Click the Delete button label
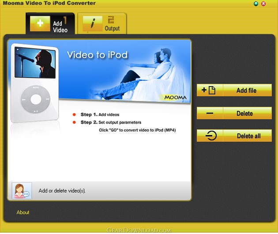Screen dimensions: 278x234 point(244,113)
